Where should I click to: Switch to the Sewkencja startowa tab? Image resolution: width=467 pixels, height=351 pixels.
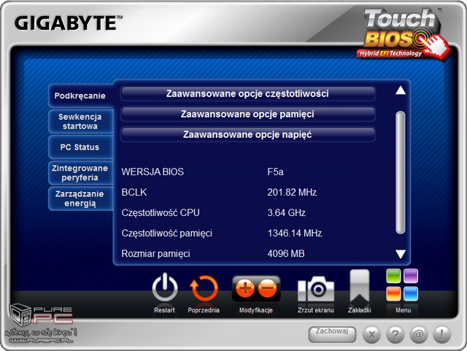click(x=80, y=121)
